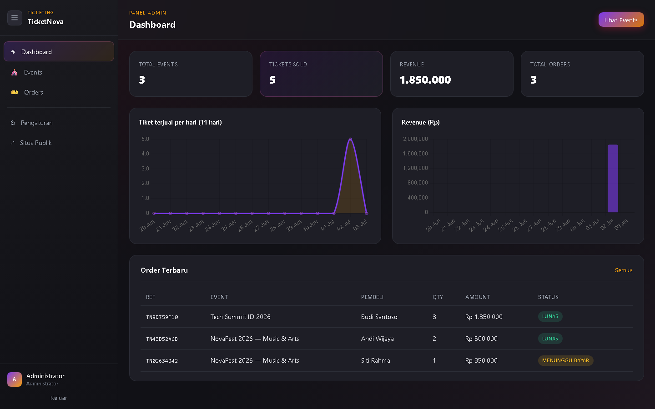655x409 pixels.
Task: Click the Dashboard diamond icon
Action: 13,52
